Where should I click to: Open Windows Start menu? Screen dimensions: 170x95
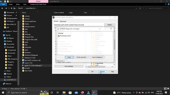(x=3, y=93)
